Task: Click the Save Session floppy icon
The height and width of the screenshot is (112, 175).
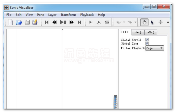Action: [x=27, y=22]
